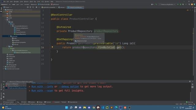This screenshot has height=110, width=196.
Task: Open the Refactor menu
Action: tap(26, 2)
